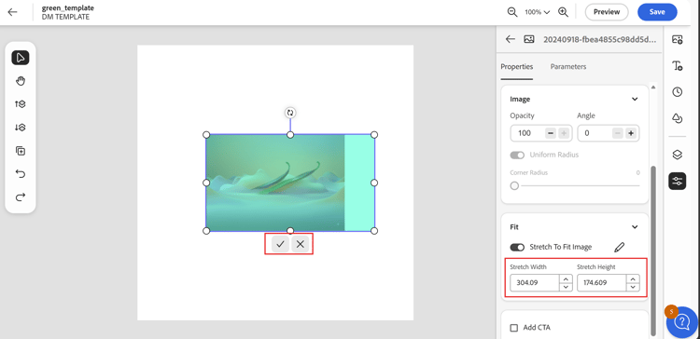Switch to the Parameters tab
The width and height of the screenshot is (700, 339).
coord(568,67)
